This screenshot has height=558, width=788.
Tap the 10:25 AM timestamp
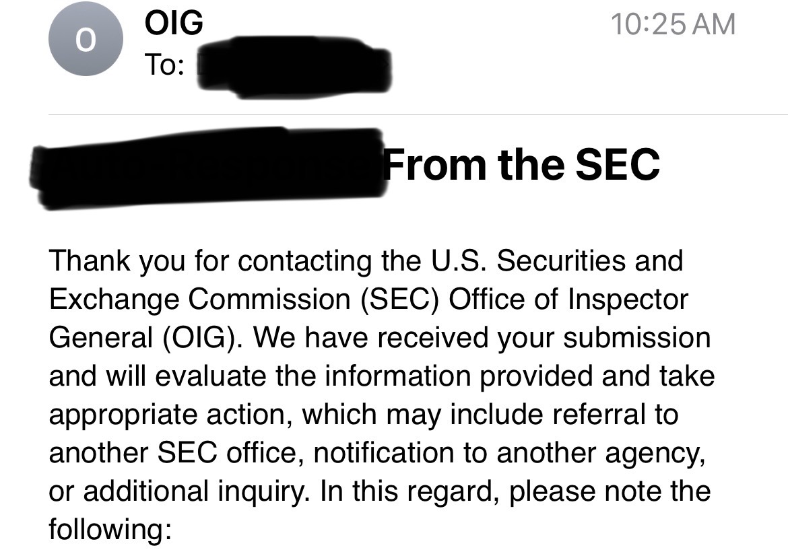click(673, 24)
